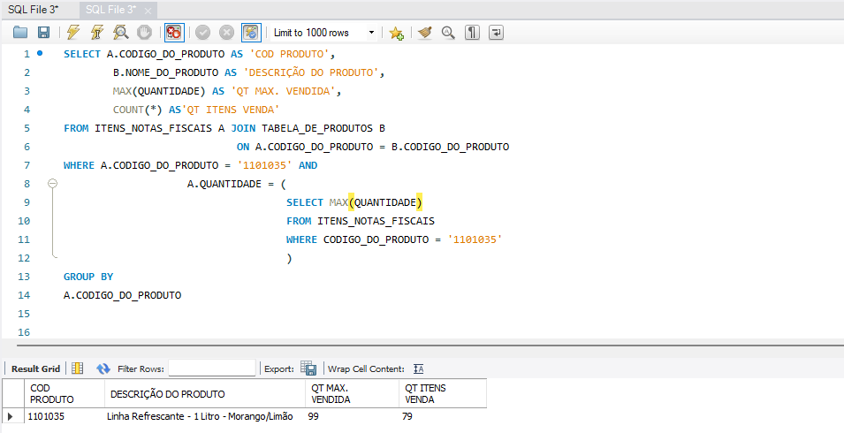Execute statement under cursor lightning icon
This screenshot has width=844, height=433.
tap(97, 33)
